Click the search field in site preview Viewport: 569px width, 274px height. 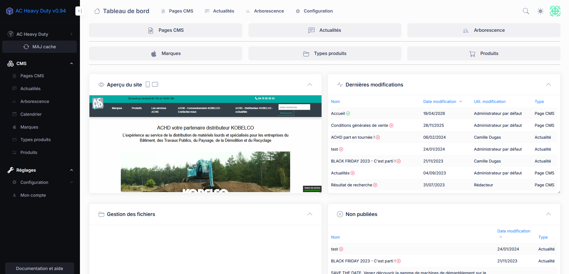[x=294, y=107]
